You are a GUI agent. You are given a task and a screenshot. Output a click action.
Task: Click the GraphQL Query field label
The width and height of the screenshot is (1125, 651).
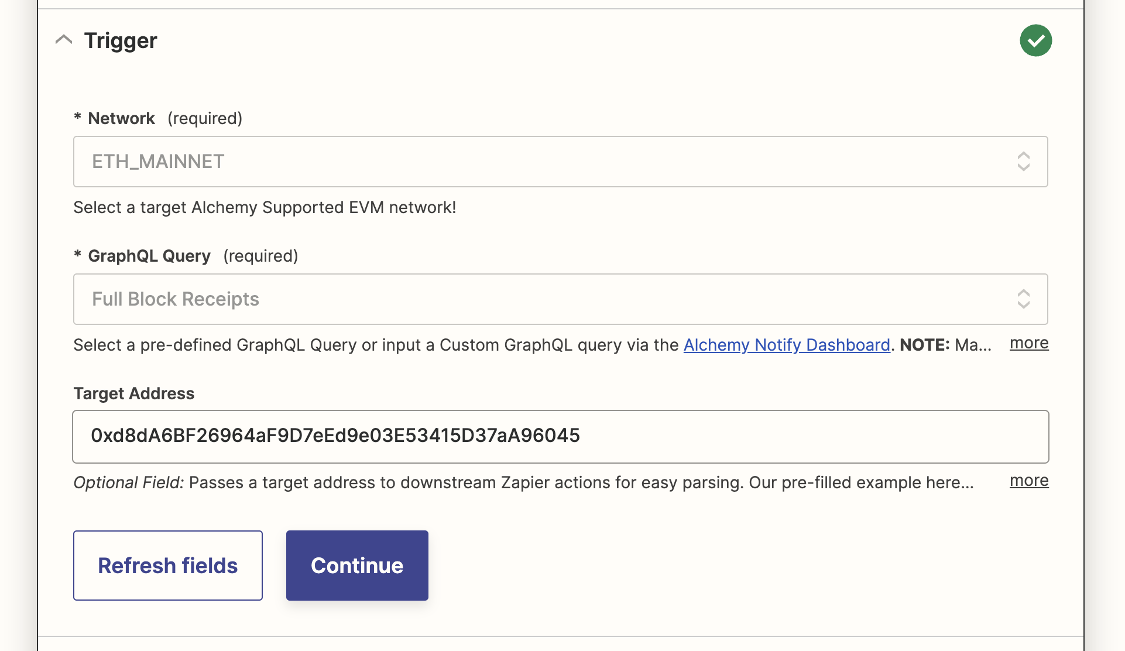149,256
